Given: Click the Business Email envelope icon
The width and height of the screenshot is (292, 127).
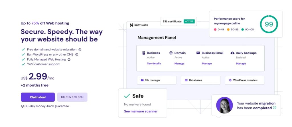Looking at the screenshot, I should [198, 53].
